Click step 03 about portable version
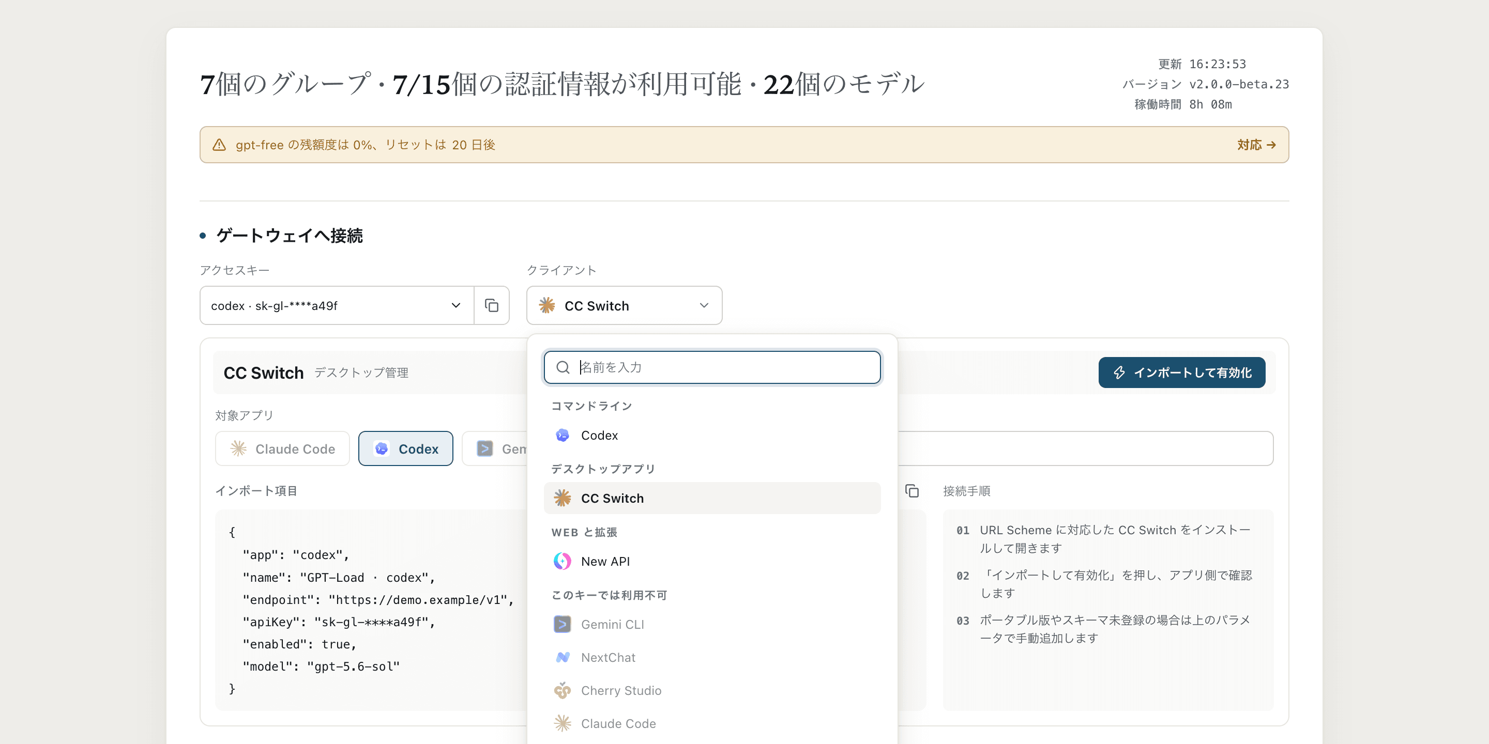The height and width of the screenshot is (744, 1489). [1104, 629]
